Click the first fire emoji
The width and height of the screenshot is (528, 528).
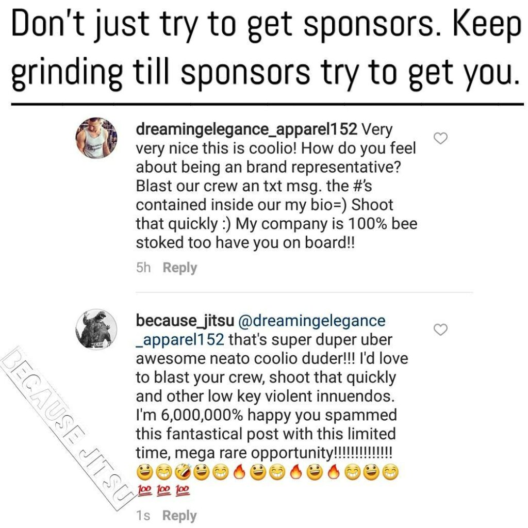click(x=239, y=473)
